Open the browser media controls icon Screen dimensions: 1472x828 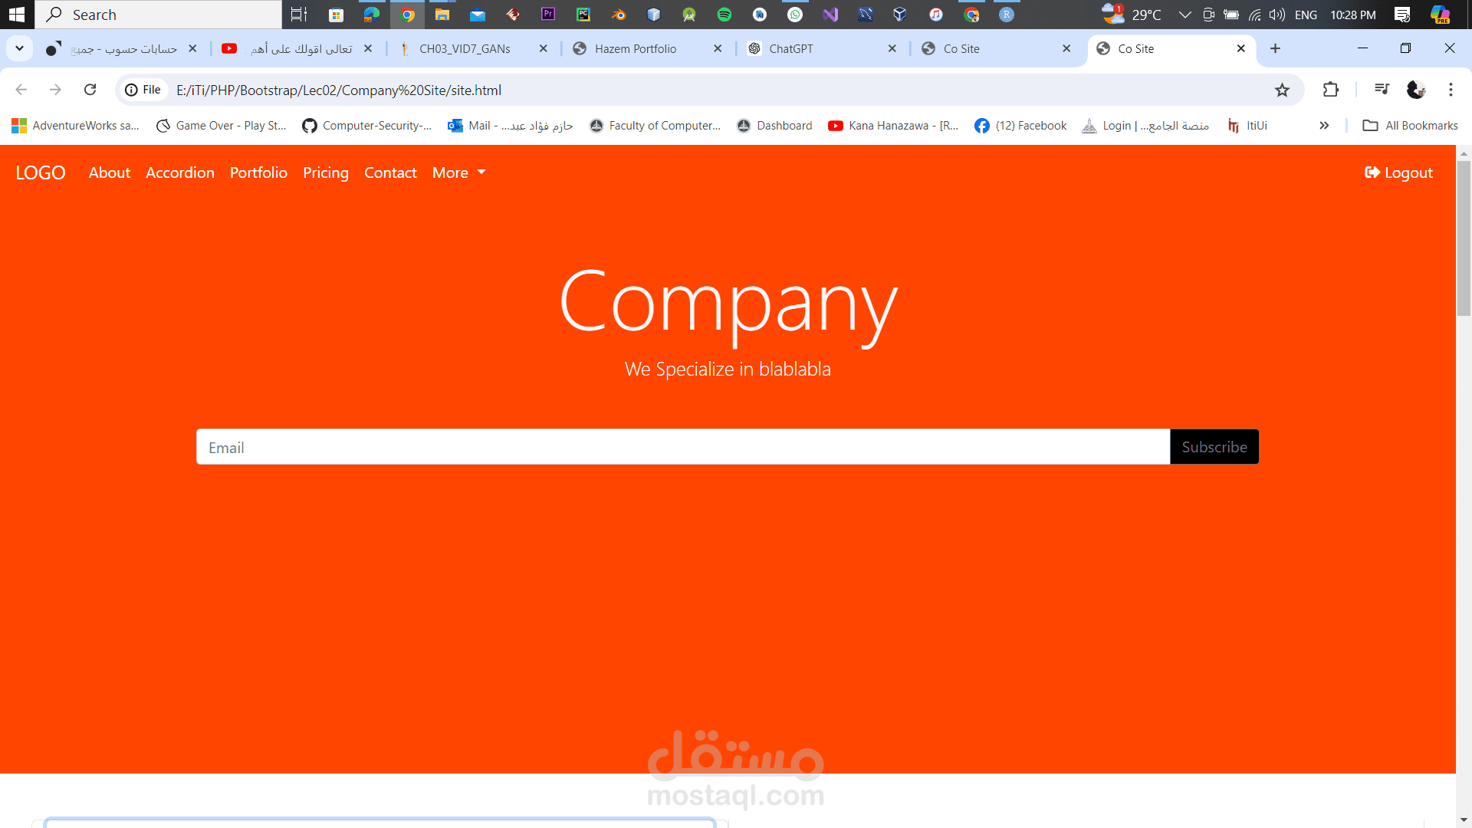[x=1382, y=90]
